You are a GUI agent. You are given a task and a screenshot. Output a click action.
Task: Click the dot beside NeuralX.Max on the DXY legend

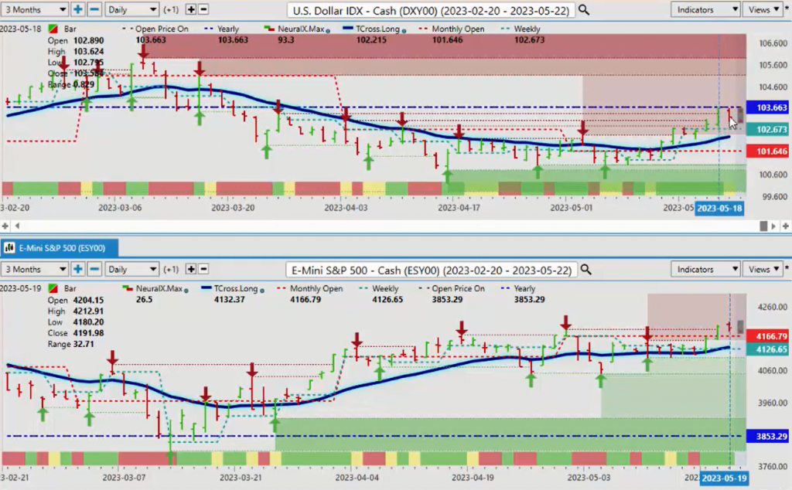pyautogui.click(x=328, y=31)
